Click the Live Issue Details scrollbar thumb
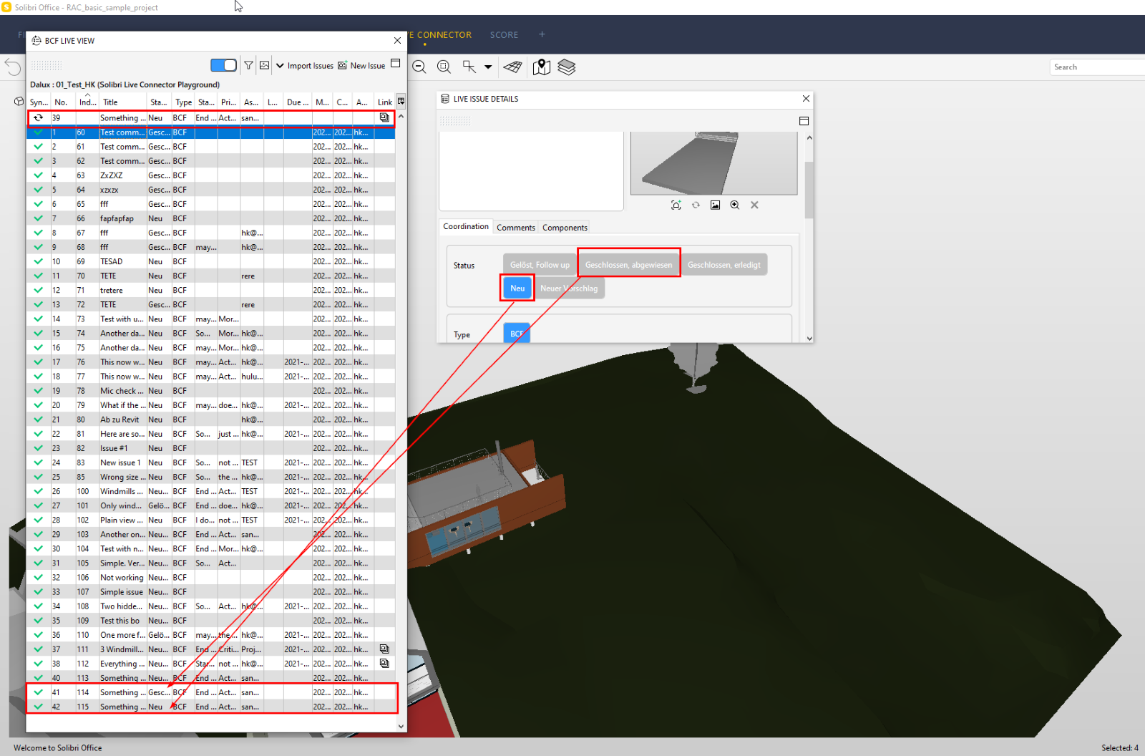The height and width of the screenshot is (756, 1145). (x=809, y=190)
